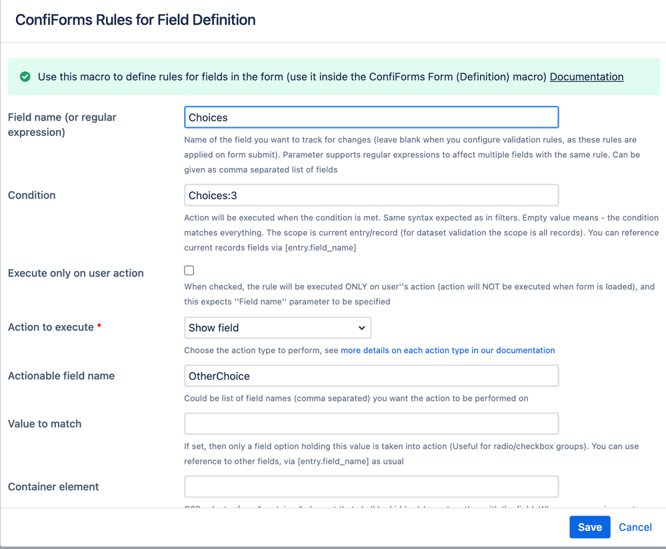This screenshot has width=666, height=549.
Task: Click the Container element input field
Action: tap(371, 486)
